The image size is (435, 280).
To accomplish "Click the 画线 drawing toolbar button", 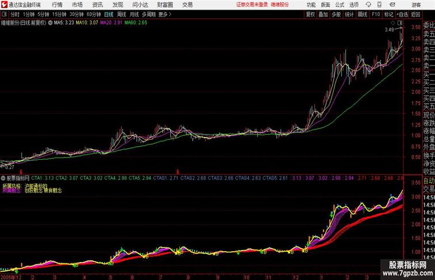I will click(362, 14).
